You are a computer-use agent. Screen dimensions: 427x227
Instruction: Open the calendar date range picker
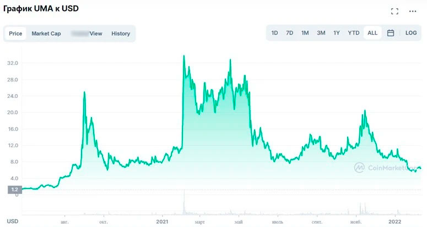(x=391, y=33)
